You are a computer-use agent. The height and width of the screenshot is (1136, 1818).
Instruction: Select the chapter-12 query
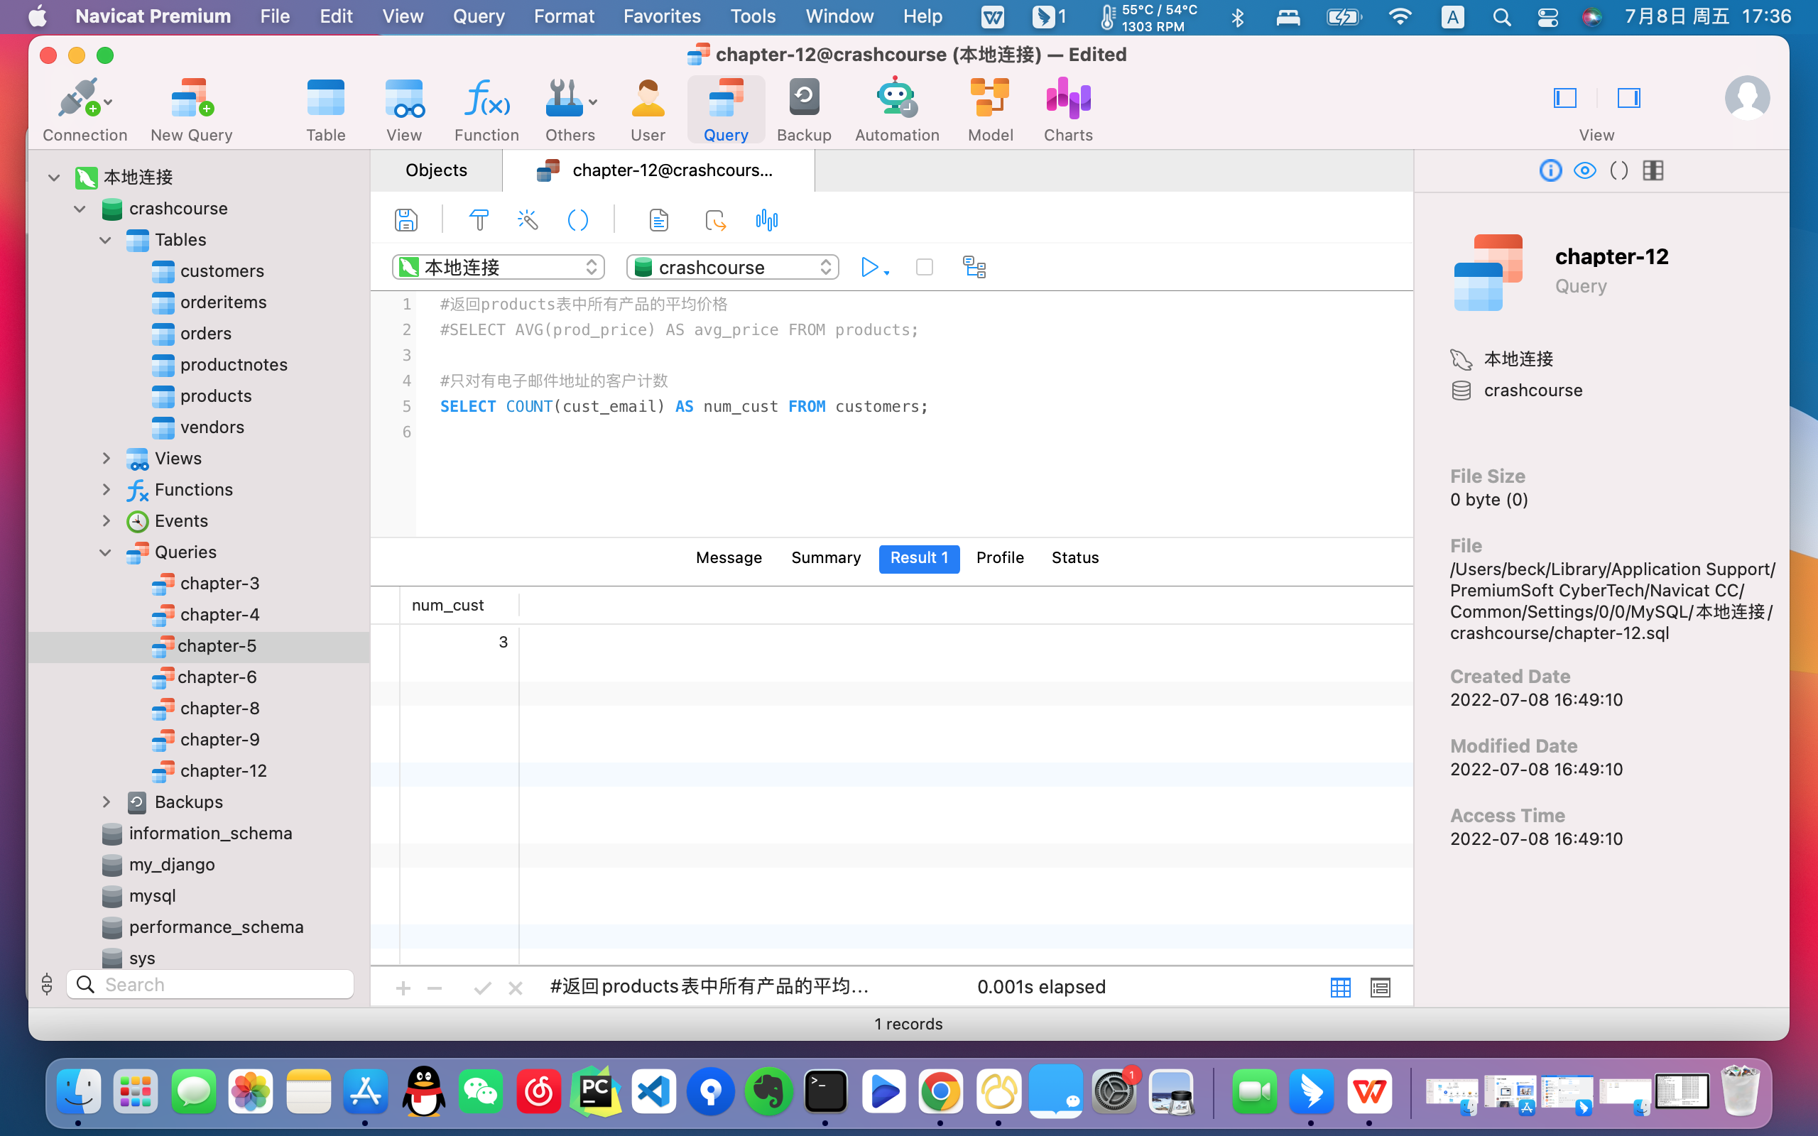pos(223,771)
